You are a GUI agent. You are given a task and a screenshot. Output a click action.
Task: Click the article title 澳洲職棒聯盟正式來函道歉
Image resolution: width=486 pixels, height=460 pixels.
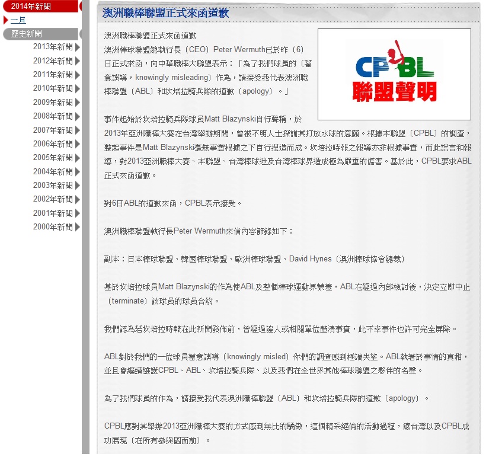(165, 13)
